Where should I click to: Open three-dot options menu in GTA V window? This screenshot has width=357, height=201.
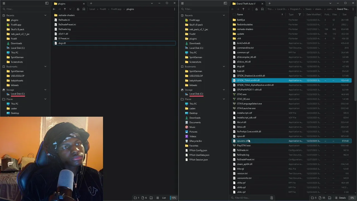coord(353,9)
